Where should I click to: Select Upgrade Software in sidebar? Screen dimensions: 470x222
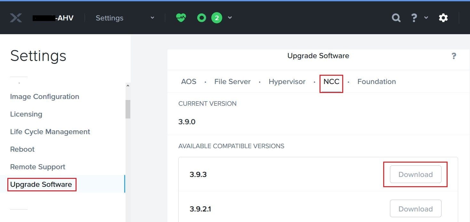click(41, 184)
